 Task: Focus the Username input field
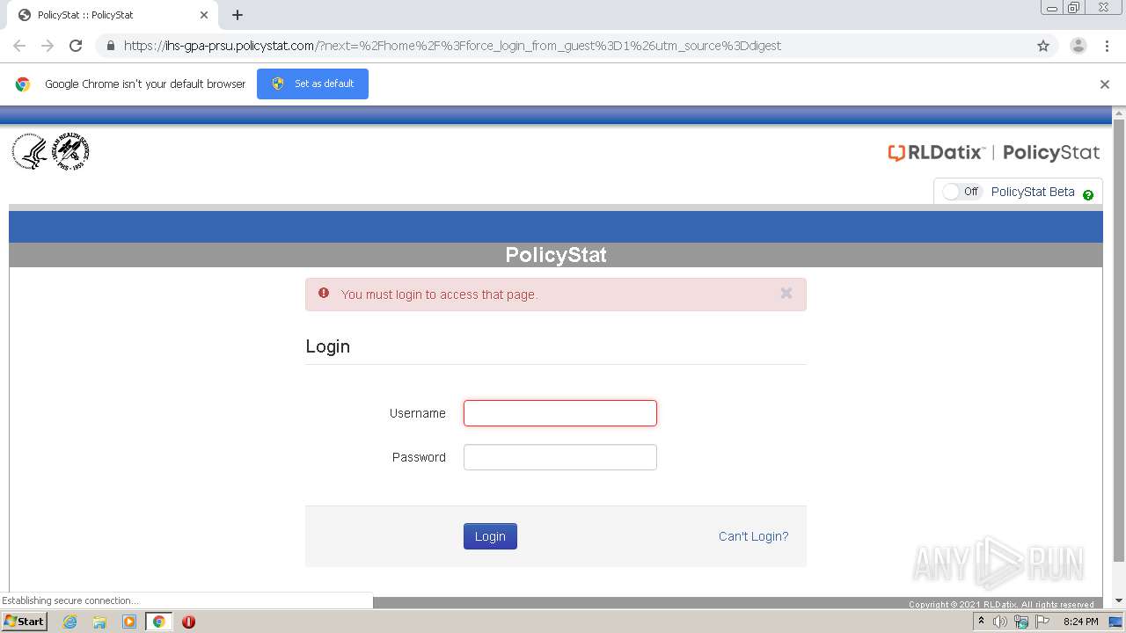[x=560, y=413]
